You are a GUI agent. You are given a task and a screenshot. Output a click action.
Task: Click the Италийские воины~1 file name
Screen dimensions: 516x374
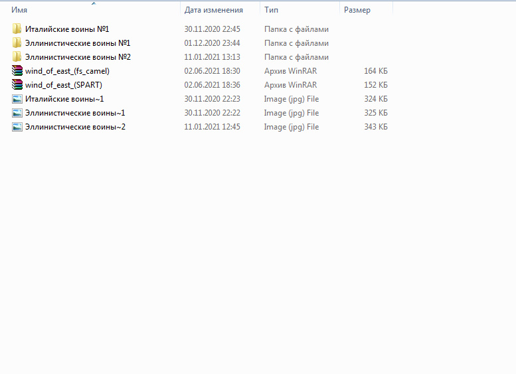coord(64,99)
